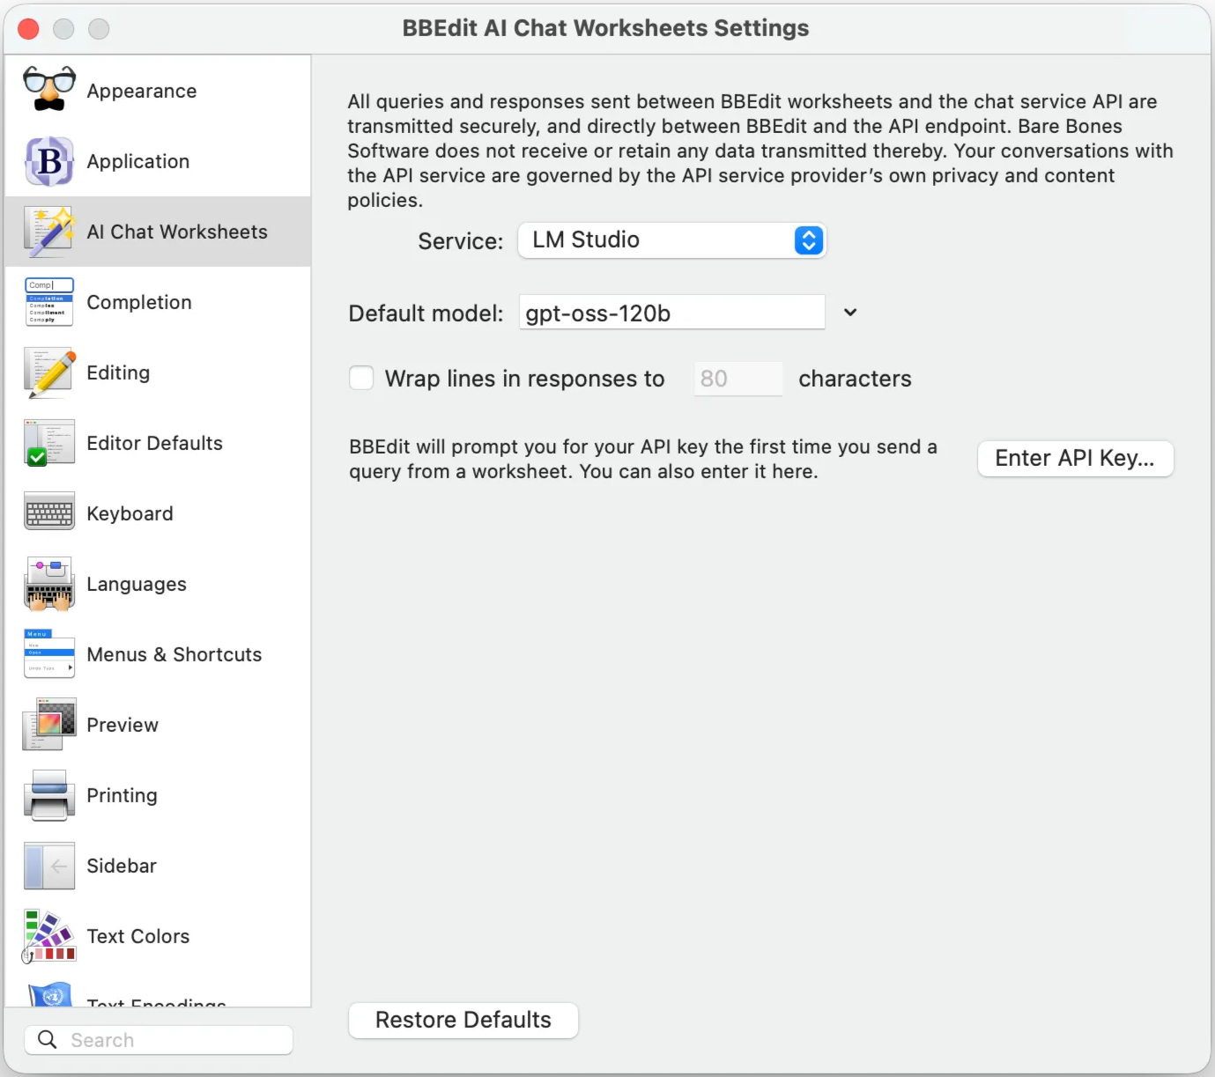Click the Text Colors swatch fan icon
The image size is (1215, 1077).
(x=49, y=936)
